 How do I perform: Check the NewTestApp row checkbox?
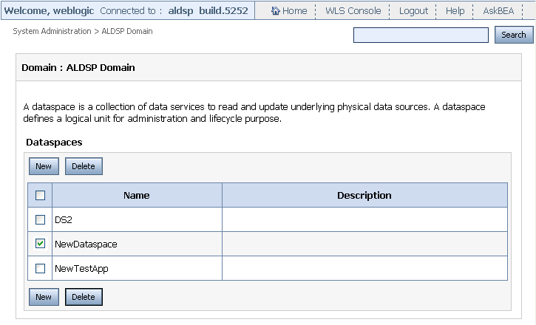point(40,268)
